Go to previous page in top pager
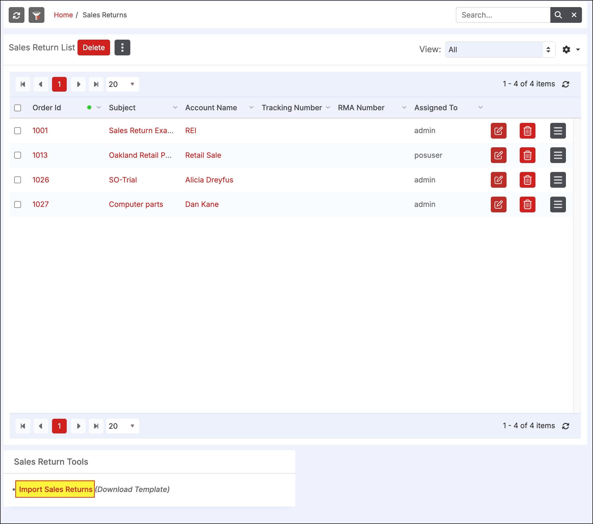The image size is (593, 524). tap(41, 84)
